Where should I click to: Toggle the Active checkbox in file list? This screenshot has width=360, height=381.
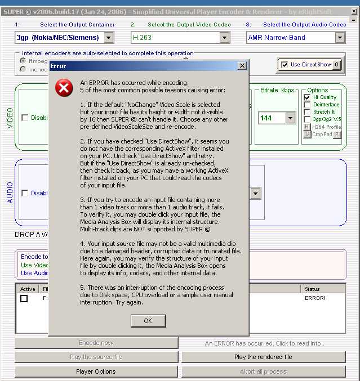tap(24, 298)
